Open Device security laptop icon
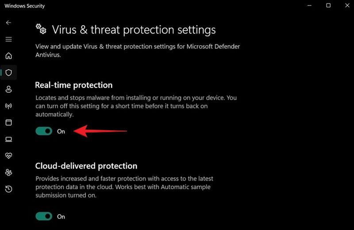The image size is (354, 230). pyautogui.click(x=8, y=139)
